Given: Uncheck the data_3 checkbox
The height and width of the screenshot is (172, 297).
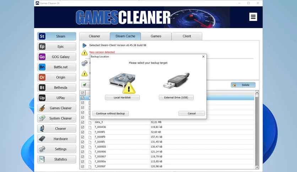Looking at the screenshot, I should pos(82,122).
